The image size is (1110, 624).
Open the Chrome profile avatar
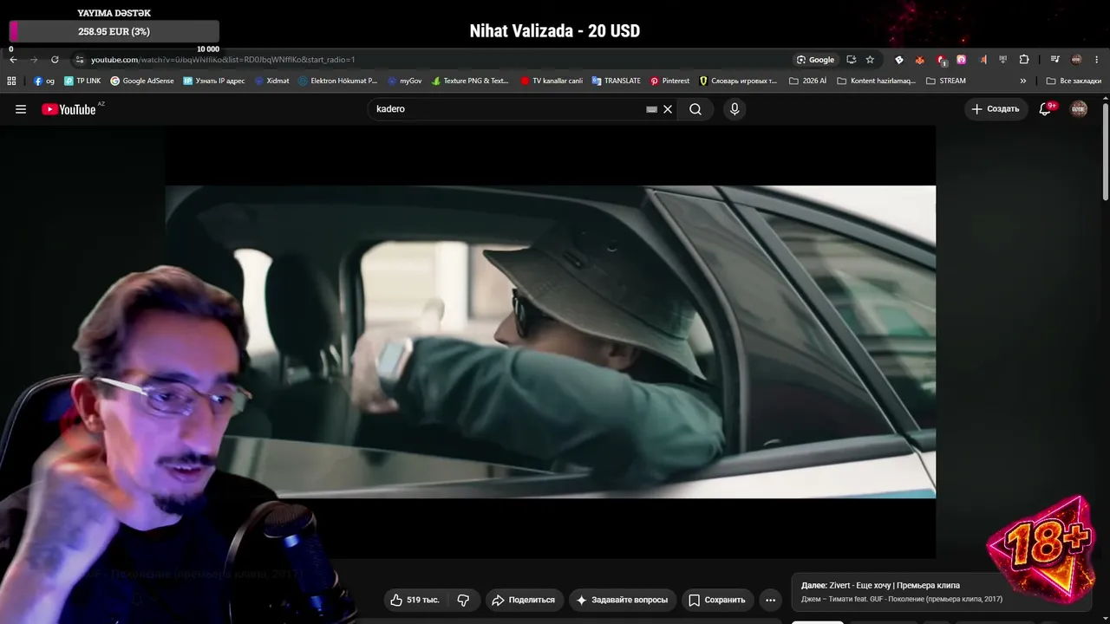1076,60
